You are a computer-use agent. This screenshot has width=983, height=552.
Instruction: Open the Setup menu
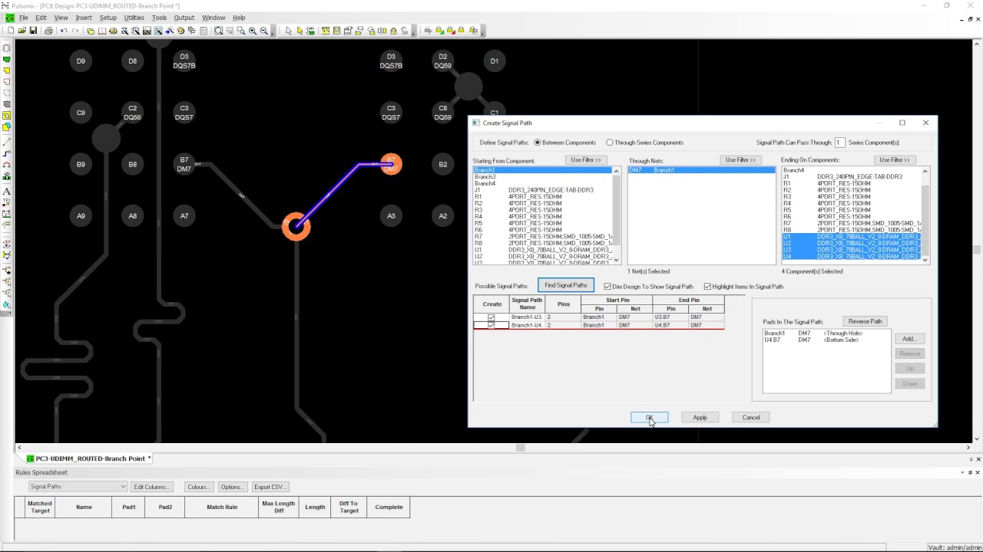click(x=108, y=18)
